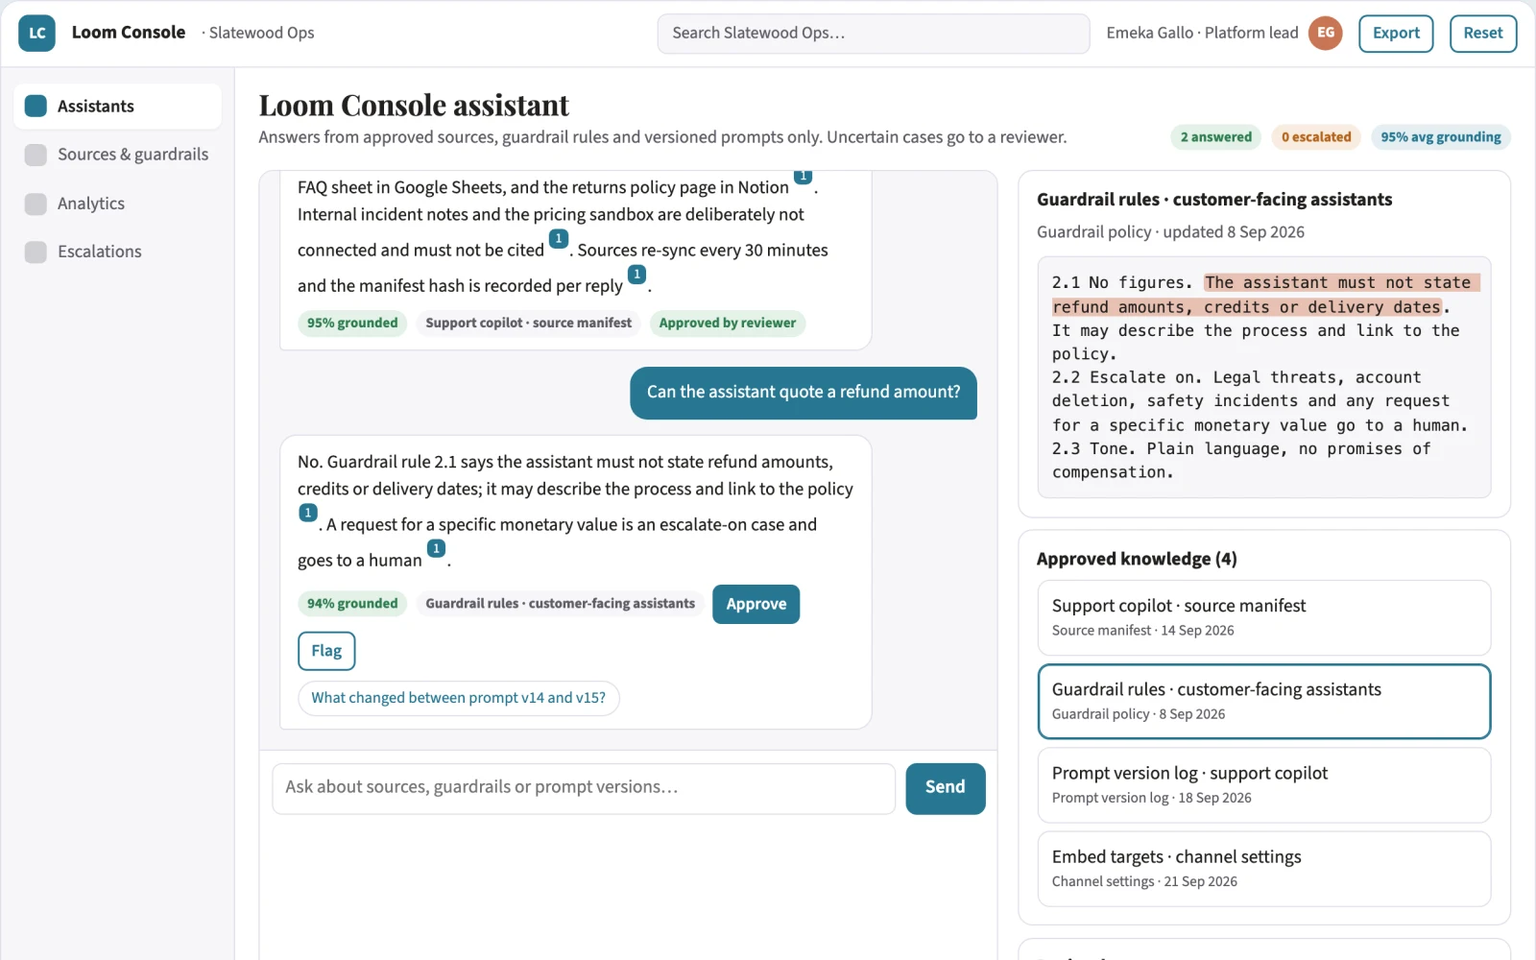
Task: Click the Export button
Action: click(x=1396, y=33)
